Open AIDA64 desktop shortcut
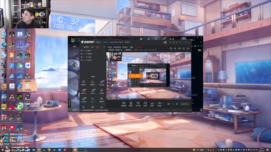The width and height of the screenshot is (271, 152). point(4,128)
